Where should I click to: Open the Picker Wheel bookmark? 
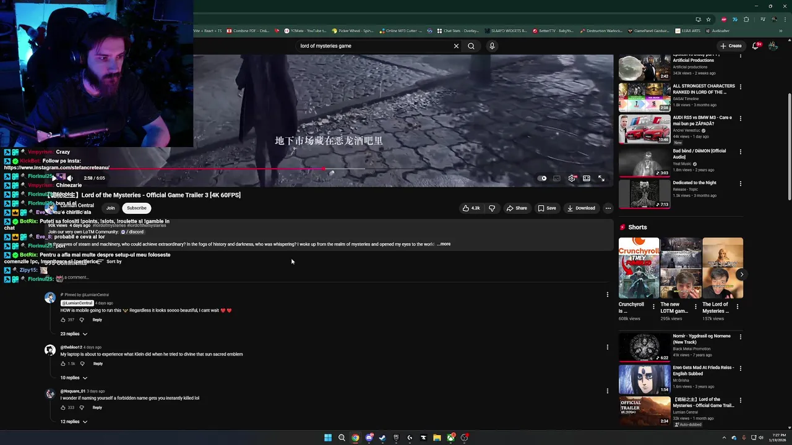352,31
